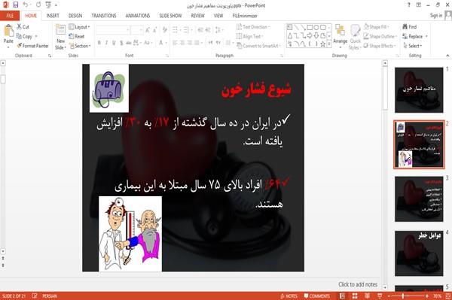Select the rectangle shape in gallery

coord(310,28)
